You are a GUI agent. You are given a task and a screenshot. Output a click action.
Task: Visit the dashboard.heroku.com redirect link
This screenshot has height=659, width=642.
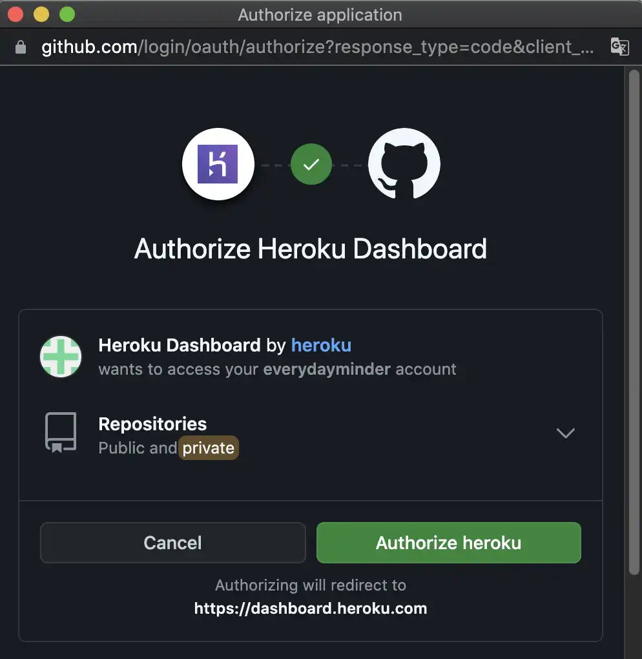pos(310,608)
